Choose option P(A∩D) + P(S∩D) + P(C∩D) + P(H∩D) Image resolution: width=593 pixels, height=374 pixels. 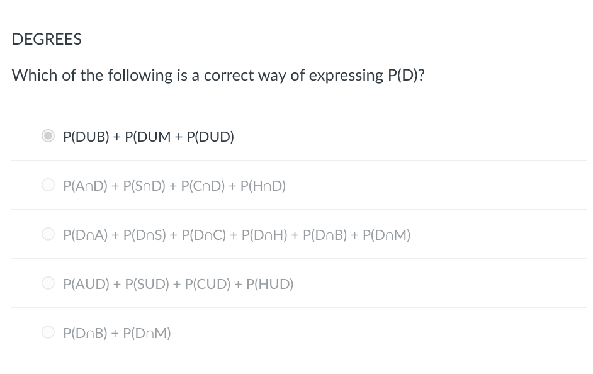click(174, 186)
